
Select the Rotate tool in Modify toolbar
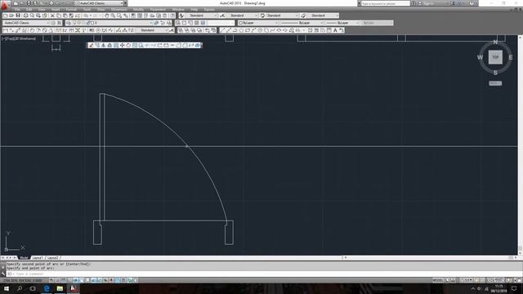click(x=128, y=45)
